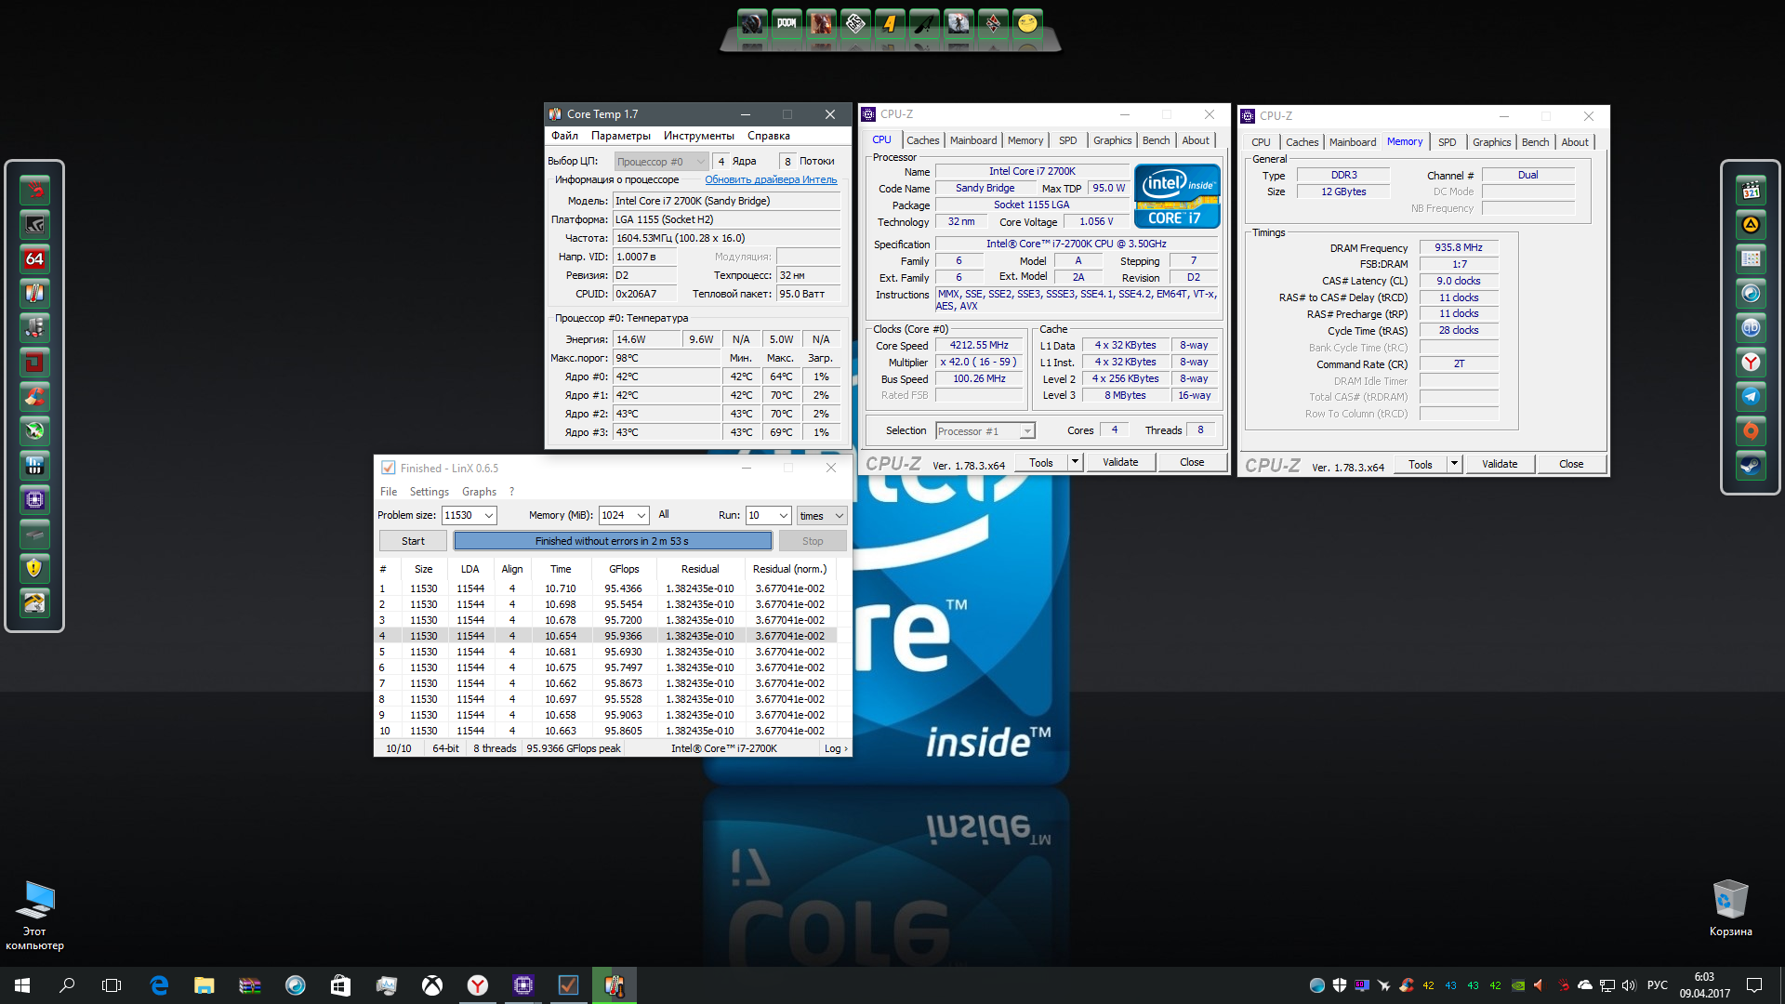Open AIMP player in right dock
1785x1004 pixels.
pos(1751,225)
